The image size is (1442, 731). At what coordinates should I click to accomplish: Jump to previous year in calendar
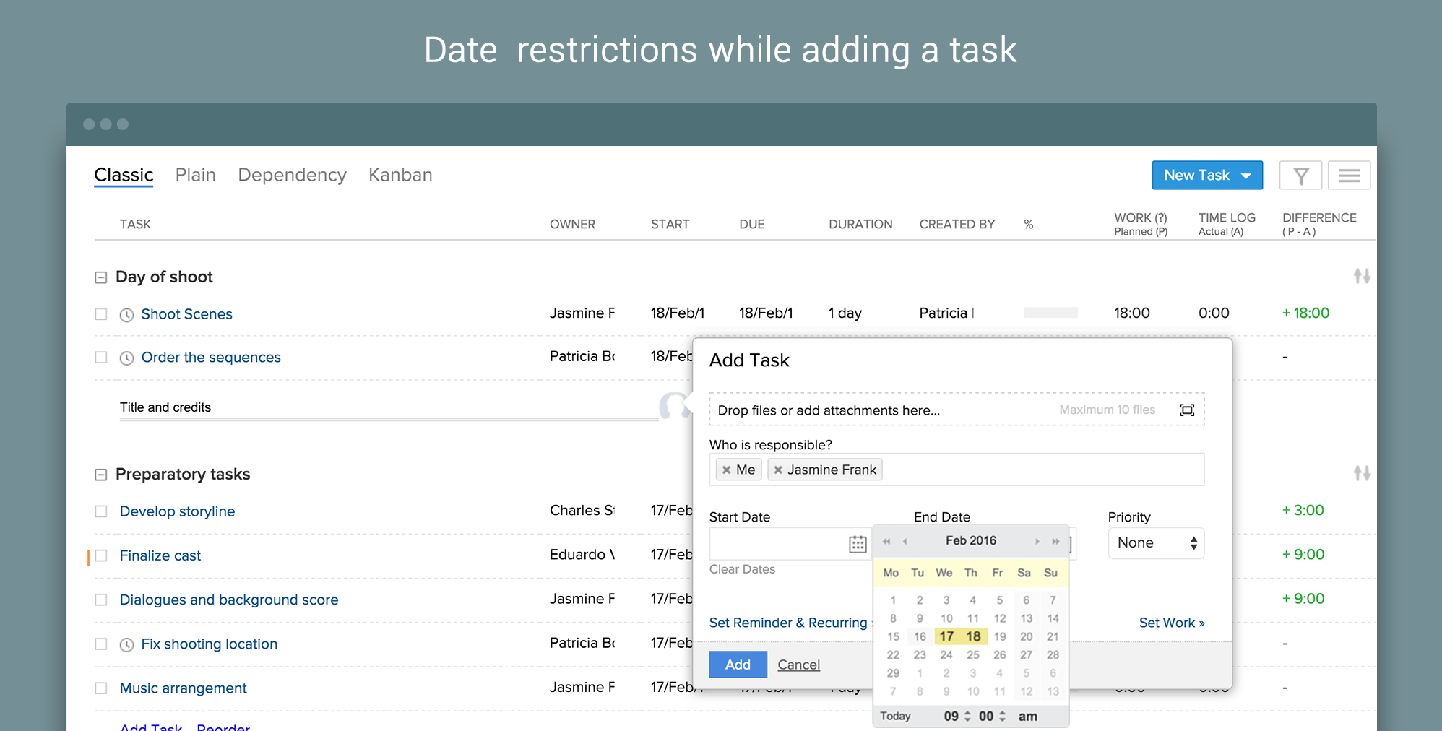886,541
